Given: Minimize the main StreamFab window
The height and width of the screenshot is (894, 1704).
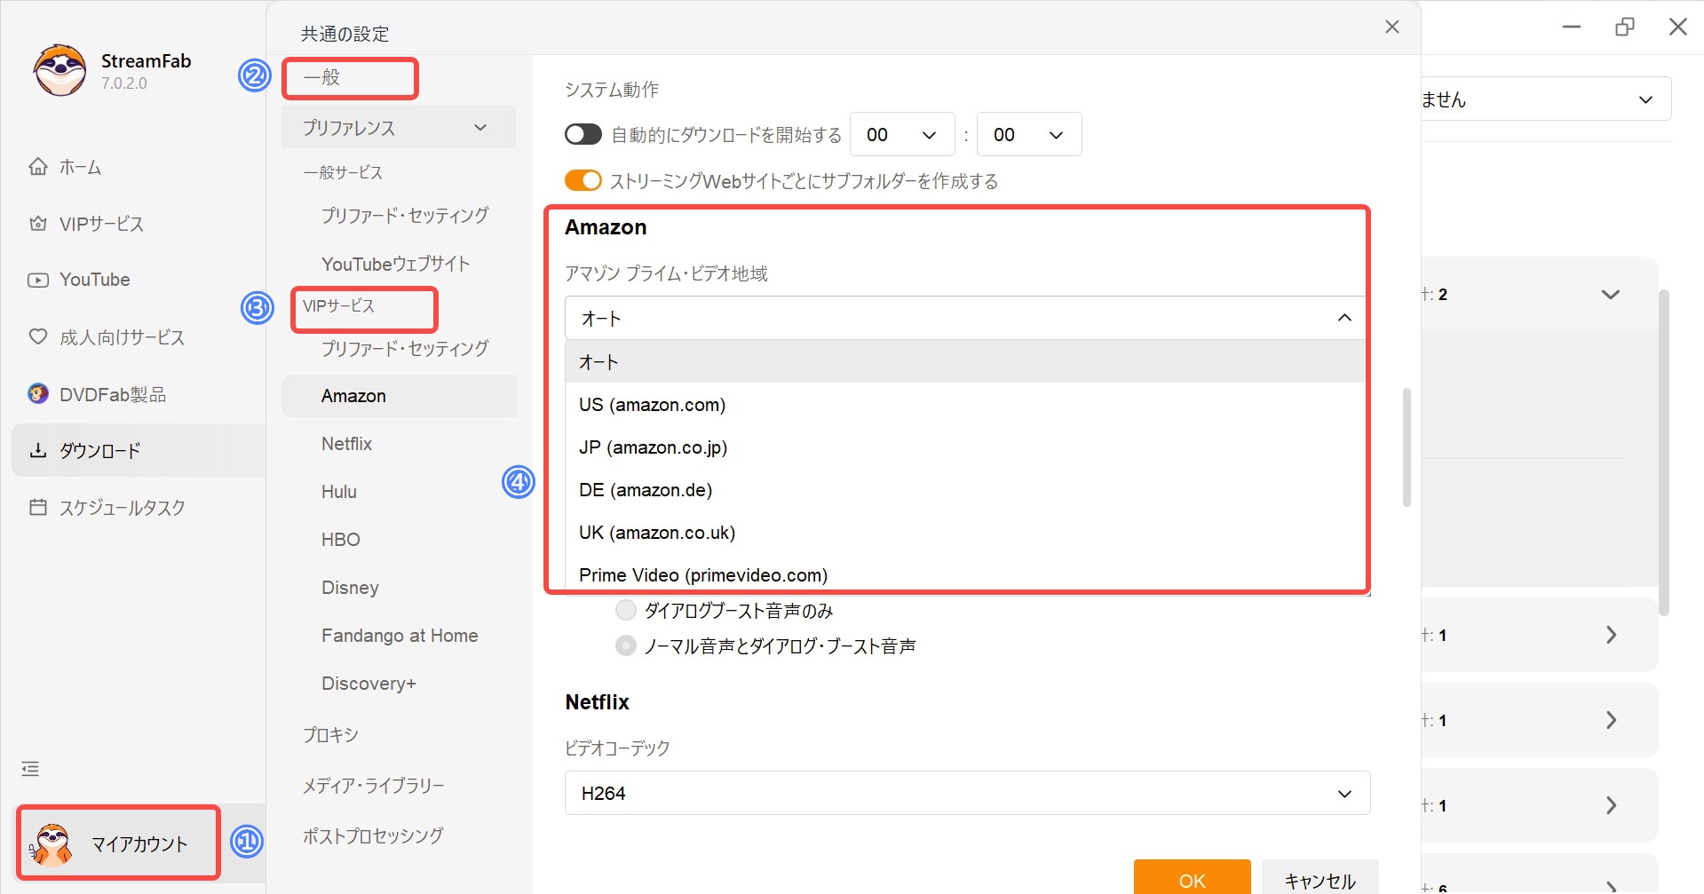Looking at the screenshot, I should tap(1572, 27).
